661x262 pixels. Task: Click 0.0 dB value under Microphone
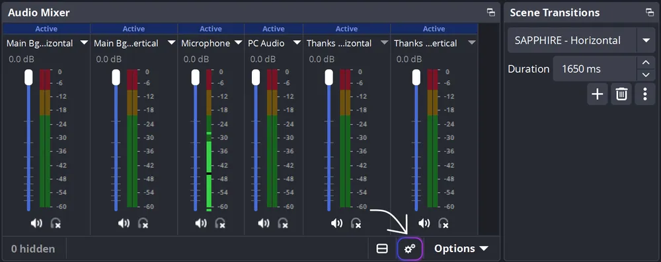[196, 59]
